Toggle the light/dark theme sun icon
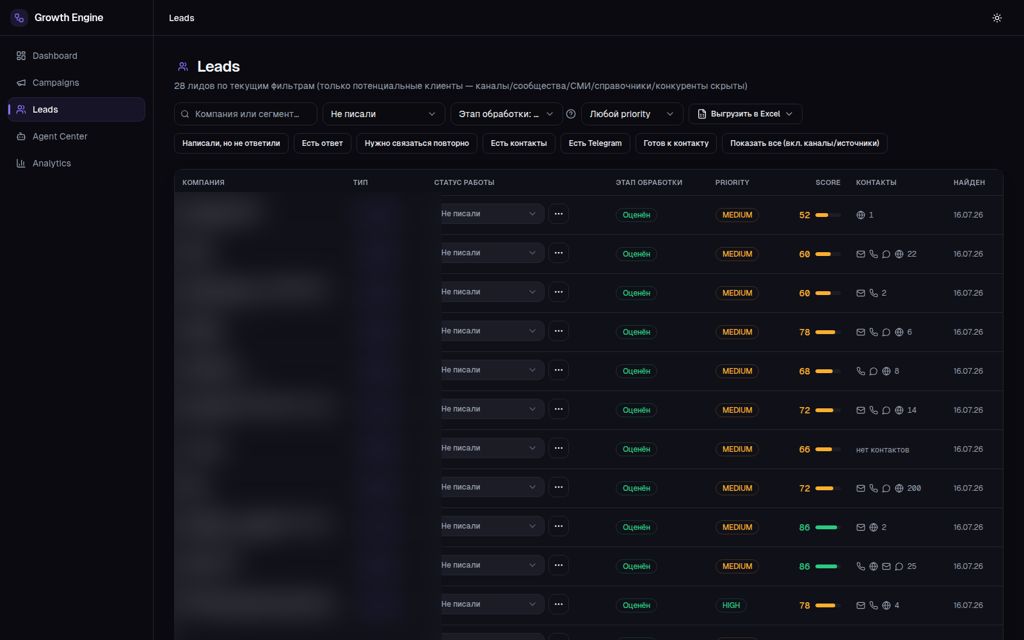Viewport: 1024px width, 640px height. coord(996,18)
